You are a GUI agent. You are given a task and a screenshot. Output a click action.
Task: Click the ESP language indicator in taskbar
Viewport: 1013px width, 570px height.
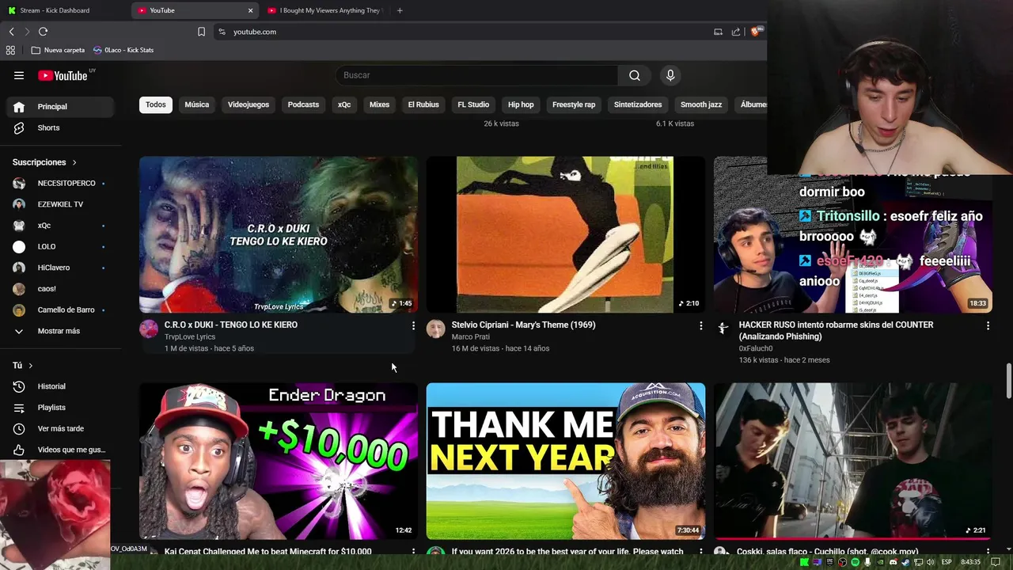[947, 562]
